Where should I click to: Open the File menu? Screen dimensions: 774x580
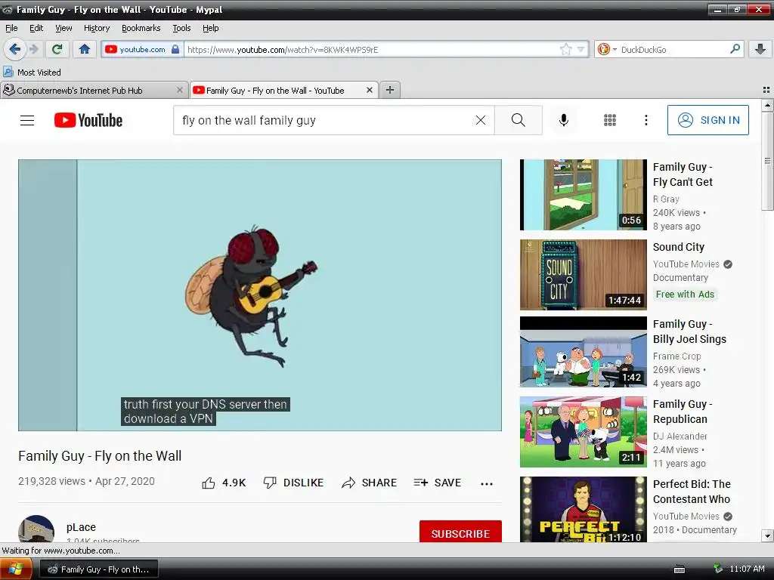coord(11,28)
